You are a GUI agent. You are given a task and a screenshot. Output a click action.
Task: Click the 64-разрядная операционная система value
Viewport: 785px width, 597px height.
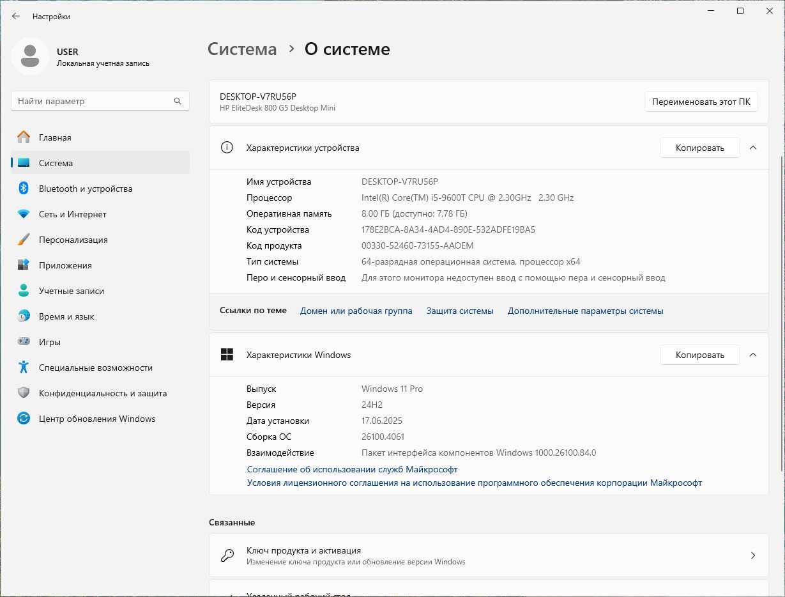coord(471,261)
